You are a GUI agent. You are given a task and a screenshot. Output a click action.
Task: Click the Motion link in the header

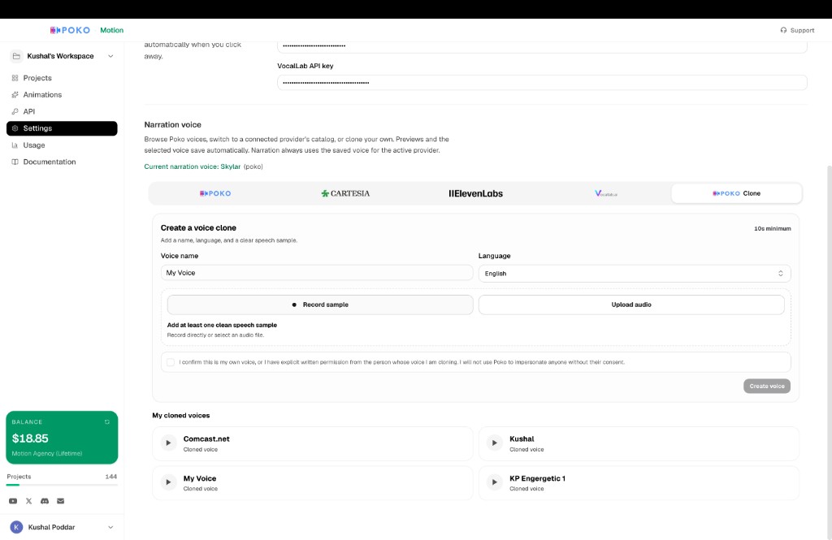[111, 30]
